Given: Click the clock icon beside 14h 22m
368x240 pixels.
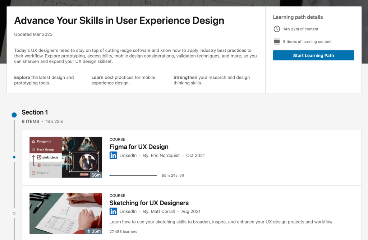Looking at the screenshot, I should point(277,29).
